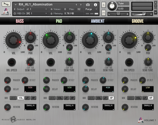Viewport: 158px width, 125px height.
Task: Open the Purge dropdown menu
Action: pos(91,9)
